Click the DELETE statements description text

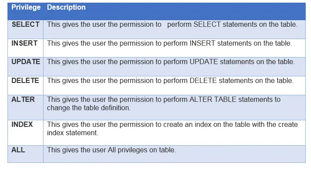[170, 81]
